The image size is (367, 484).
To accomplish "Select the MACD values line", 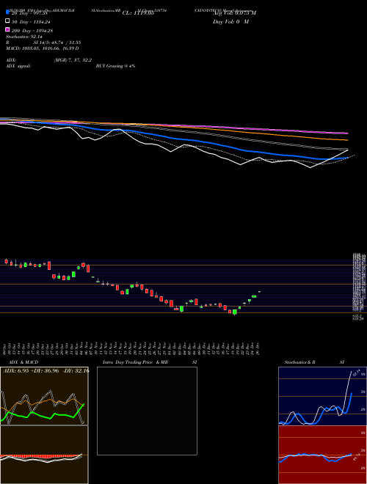I will [43, 48].
